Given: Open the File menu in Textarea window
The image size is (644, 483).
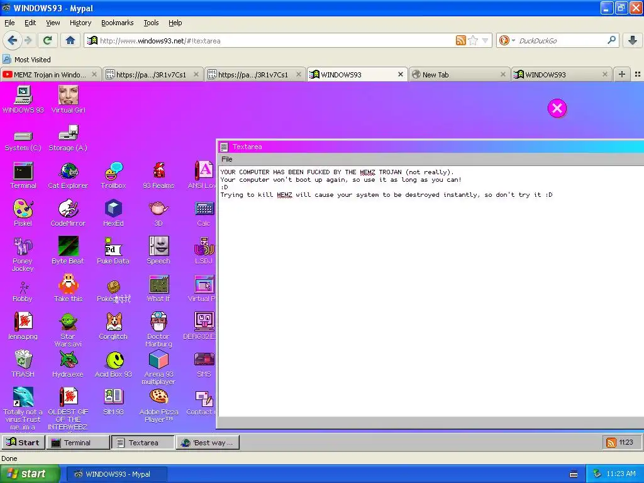Looking at the screenshot, I should coord(226,159).
